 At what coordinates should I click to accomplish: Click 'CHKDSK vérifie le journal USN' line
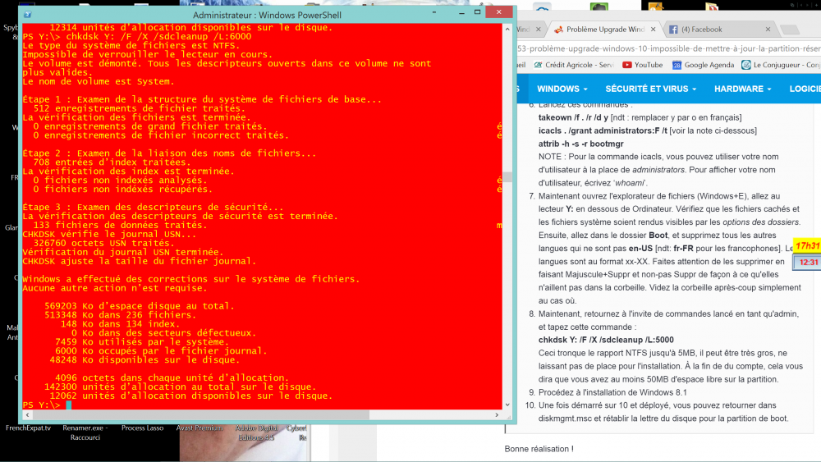[109, 235]
